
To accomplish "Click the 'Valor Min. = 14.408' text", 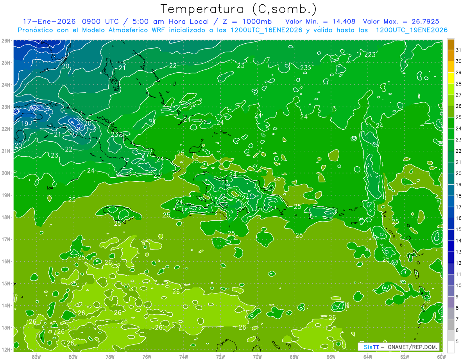I will coord(320,21).
